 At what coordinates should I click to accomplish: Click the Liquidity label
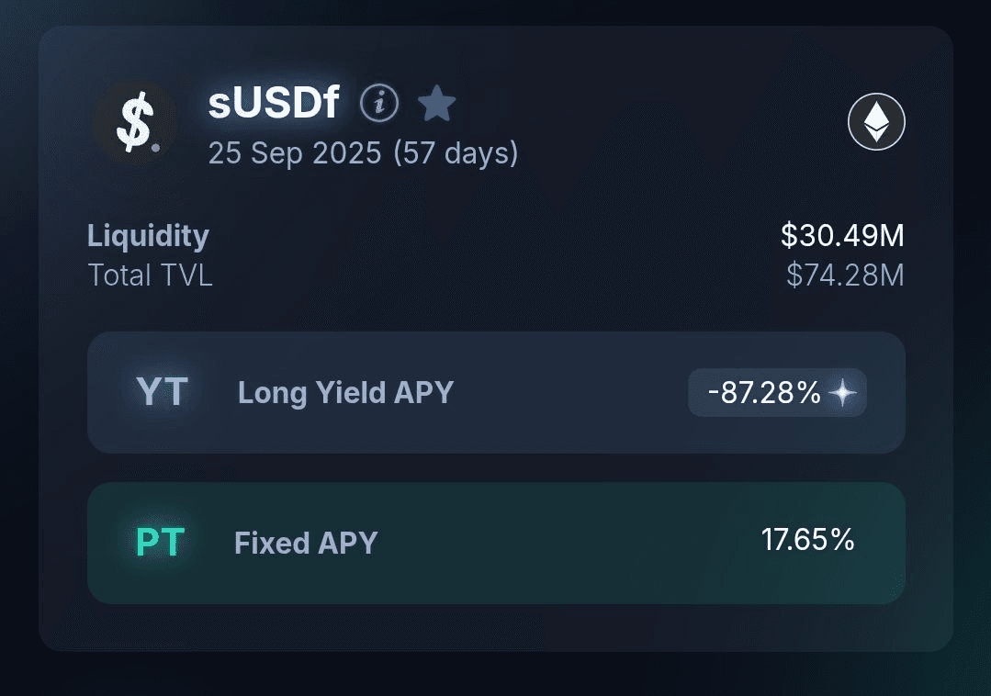pyautogui.click(x=148, y=236)
